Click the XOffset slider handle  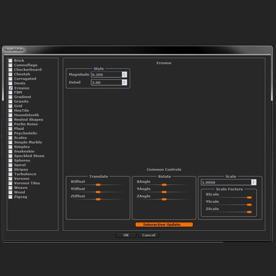click(x=98, y=184)
